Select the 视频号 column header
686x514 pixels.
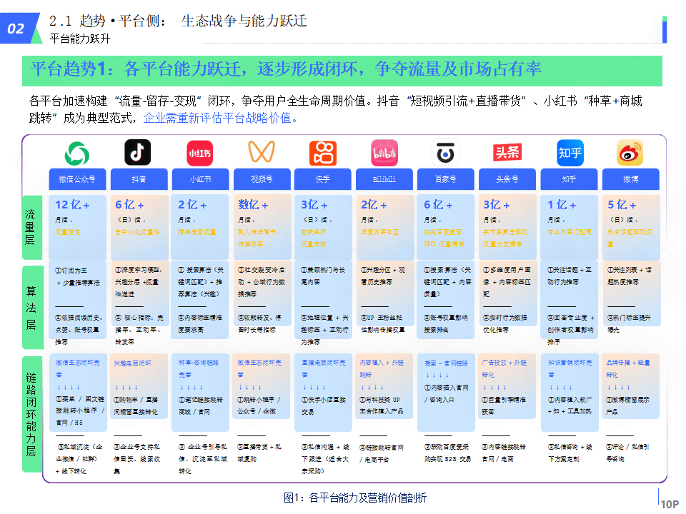point(262,179)
